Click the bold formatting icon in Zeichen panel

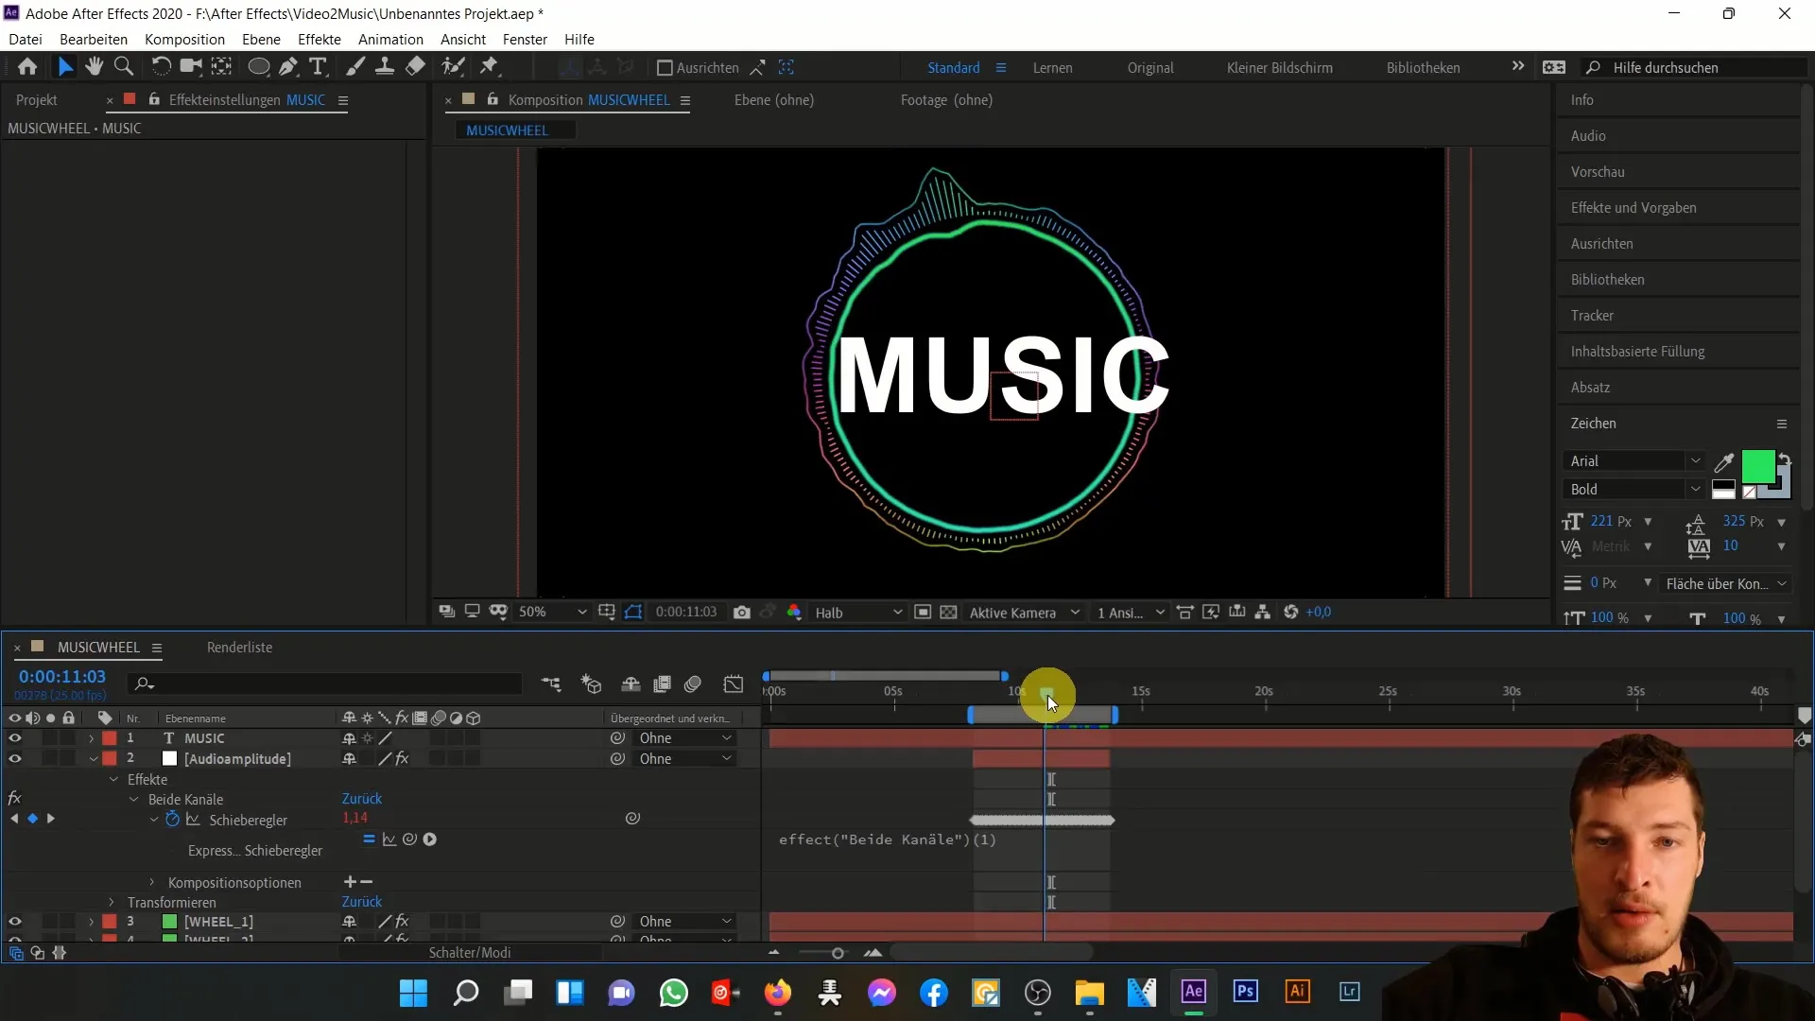[1630, 489]
